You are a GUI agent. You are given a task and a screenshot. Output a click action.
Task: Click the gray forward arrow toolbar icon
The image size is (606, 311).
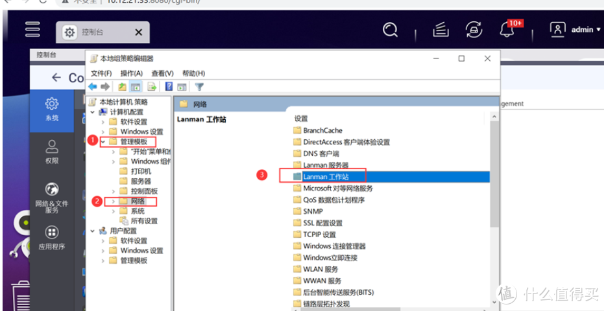(x=105, y=87)
